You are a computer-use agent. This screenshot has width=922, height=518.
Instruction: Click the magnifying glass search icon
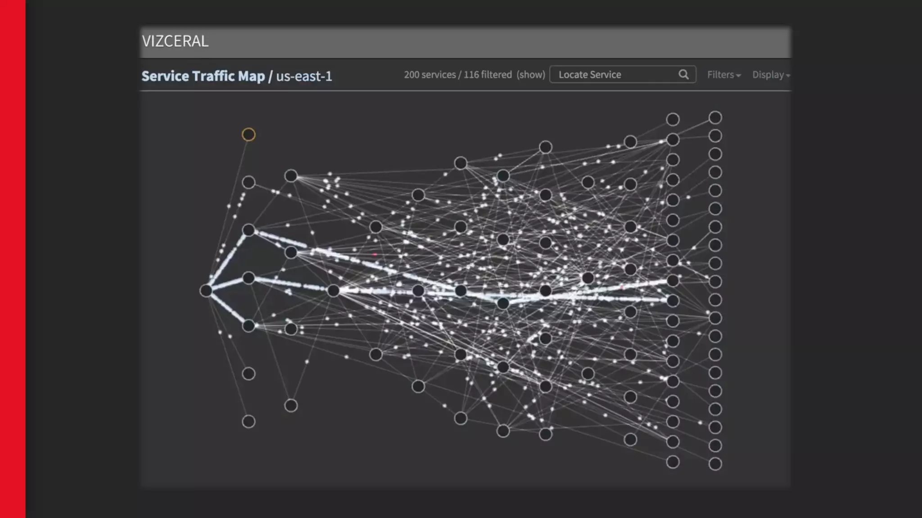click(683, 74)
